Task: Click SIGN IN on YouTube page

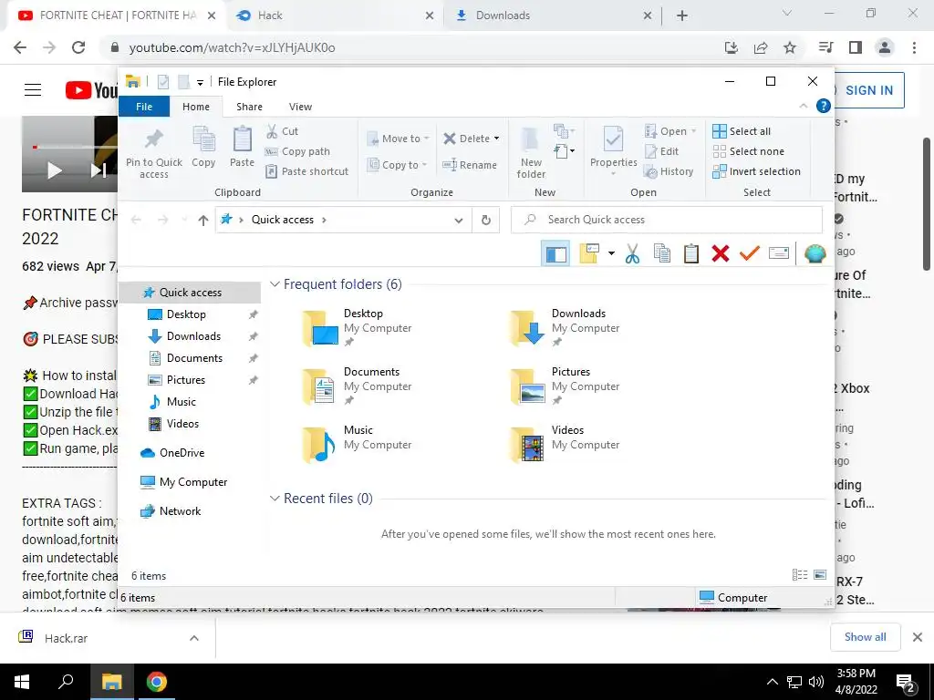Action: click(869, 90)
